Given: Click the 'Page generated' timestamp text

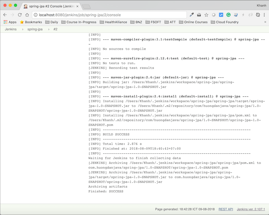Looking at the screenshot, I should [x=185, y=209].
